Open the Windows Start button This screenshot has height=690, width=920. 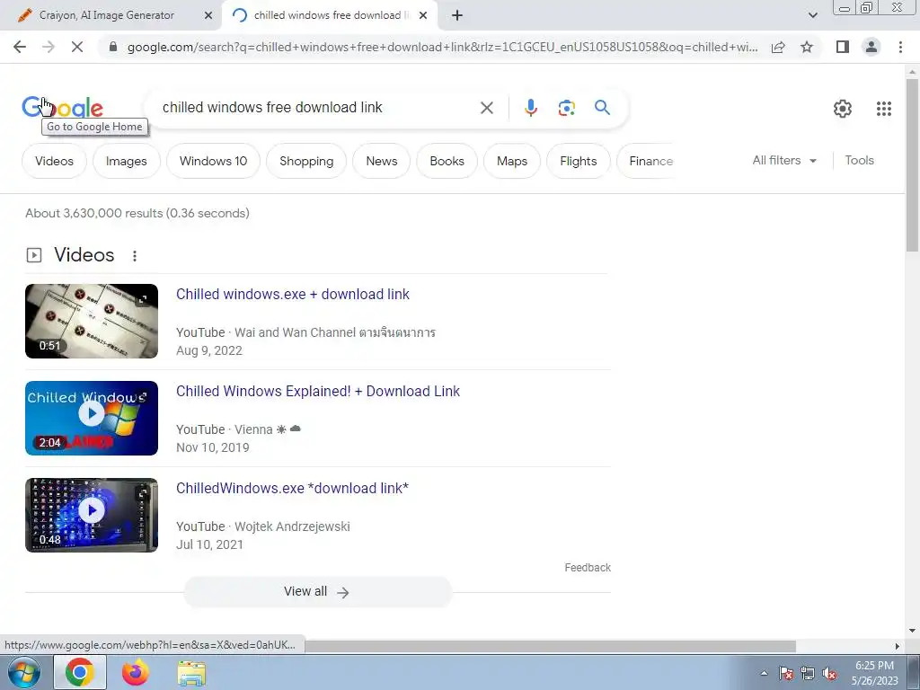(23, 672)
